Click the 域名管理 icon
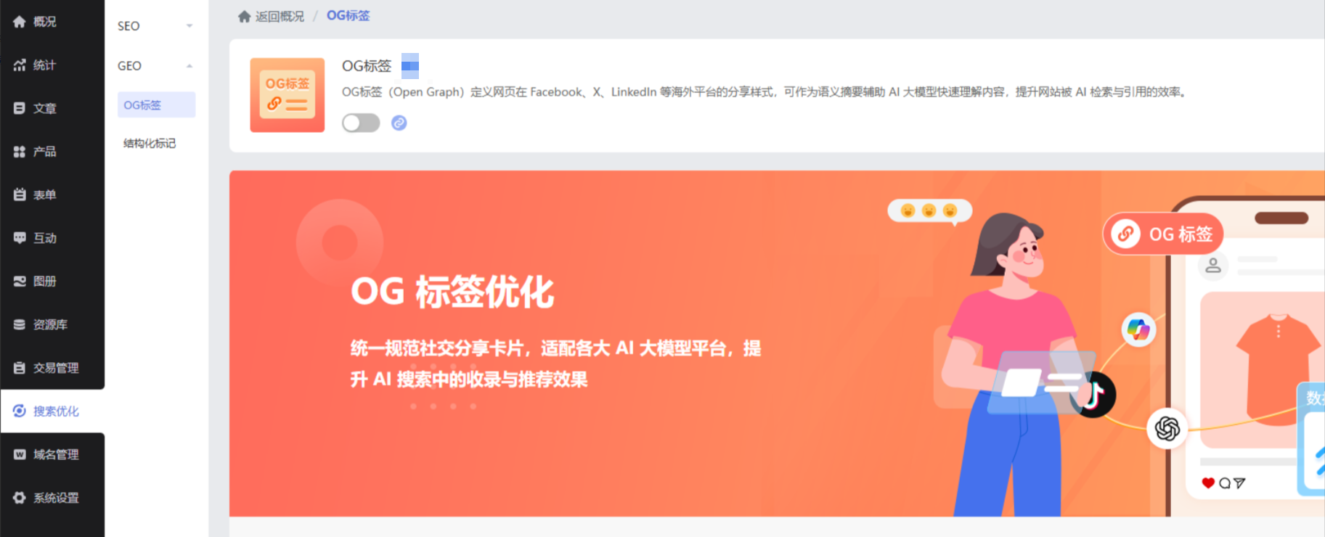1325x537 pixels. [20, 454]
